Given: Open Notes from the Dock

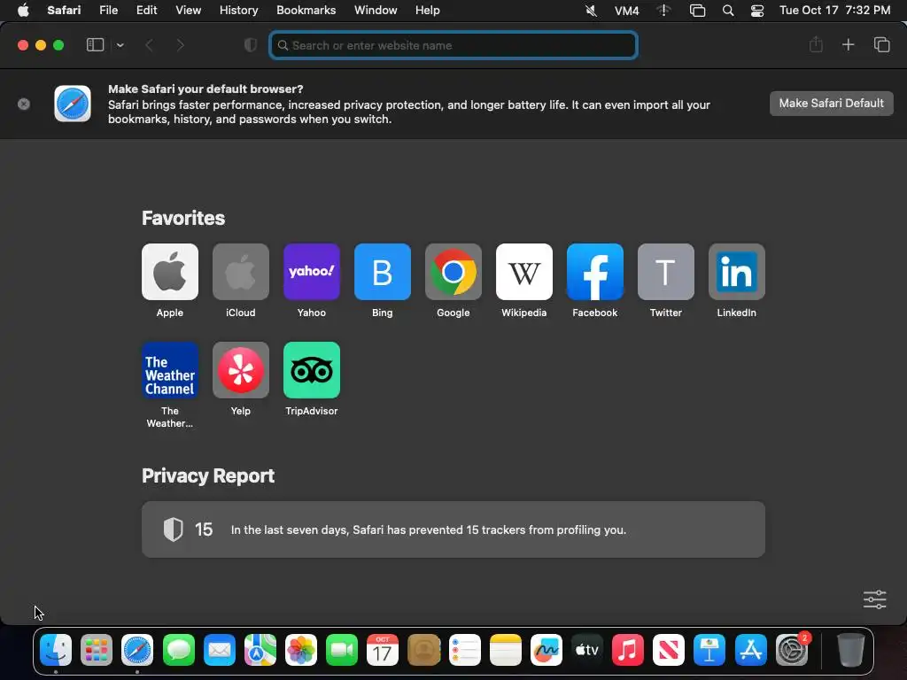Looking at the screenshot, I should 506,650.
